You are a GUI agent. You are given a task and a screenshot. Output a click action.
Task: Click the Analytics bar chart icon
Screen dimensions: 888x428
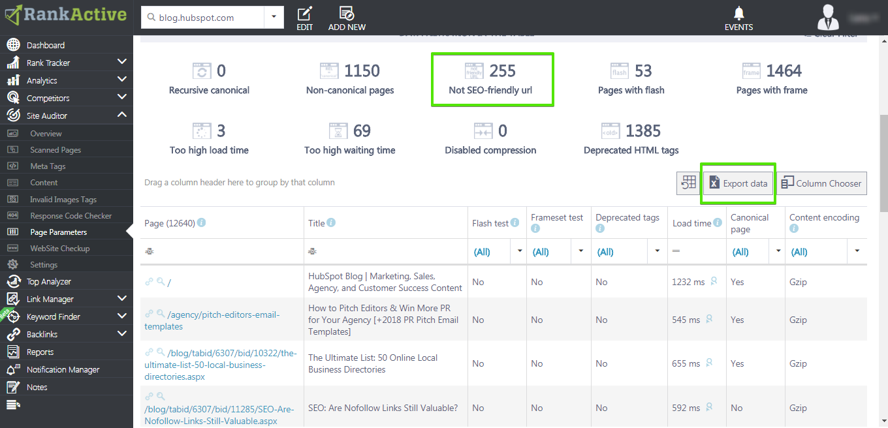(13, 80)
